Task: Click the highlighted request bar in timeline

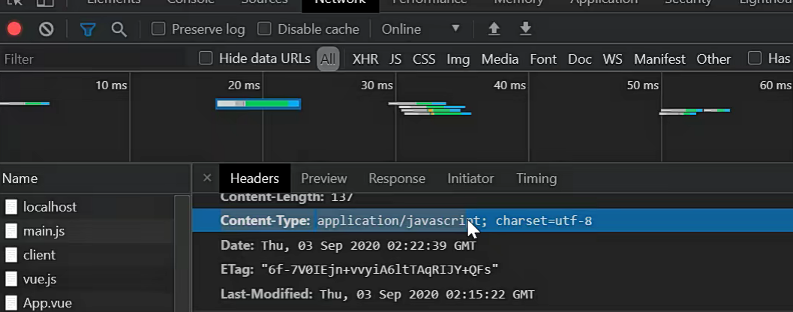Action: click(258, 103)
